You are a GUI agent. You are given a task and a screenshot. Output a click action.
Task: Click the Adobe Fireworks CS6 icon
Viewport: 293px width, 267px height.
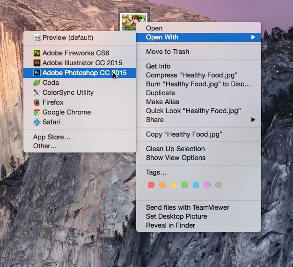point(37,53)
